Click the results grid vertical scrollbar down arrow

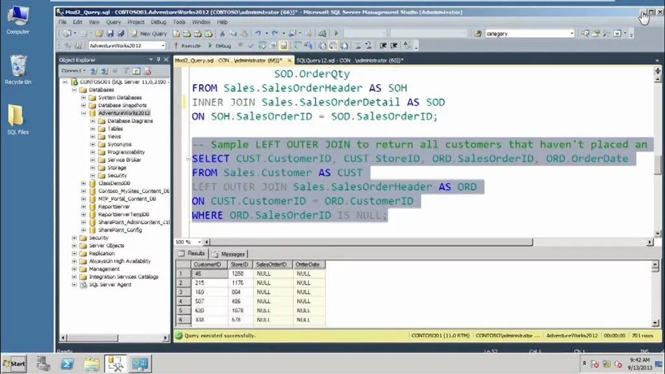coord(655,323)
